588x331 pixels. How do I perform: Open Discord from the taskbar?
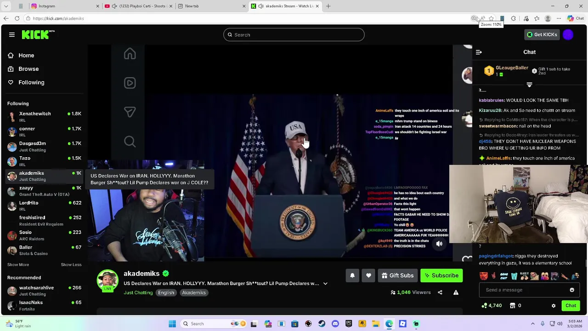[x=335, y=324]
